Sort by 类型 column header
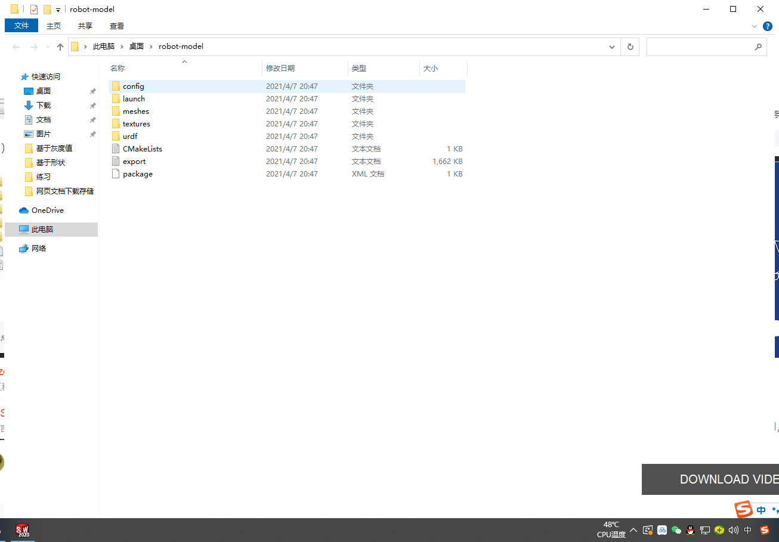The width and height of the screenshot is (779, 542). pos(359,69)
